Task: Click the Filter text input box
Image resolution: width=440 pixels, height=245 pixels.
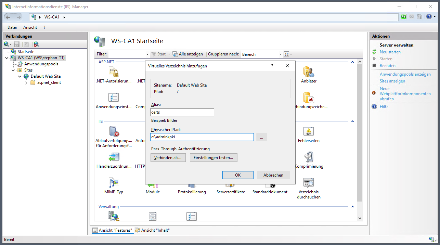Action: pos(127,54)
